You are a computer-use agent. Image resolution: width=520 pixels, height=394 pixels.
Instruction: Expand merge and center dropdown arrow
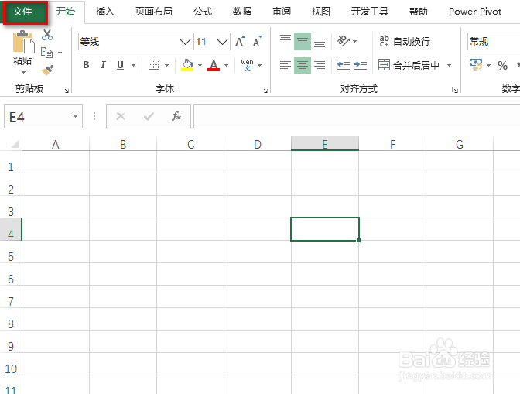(x=449, y=65)
